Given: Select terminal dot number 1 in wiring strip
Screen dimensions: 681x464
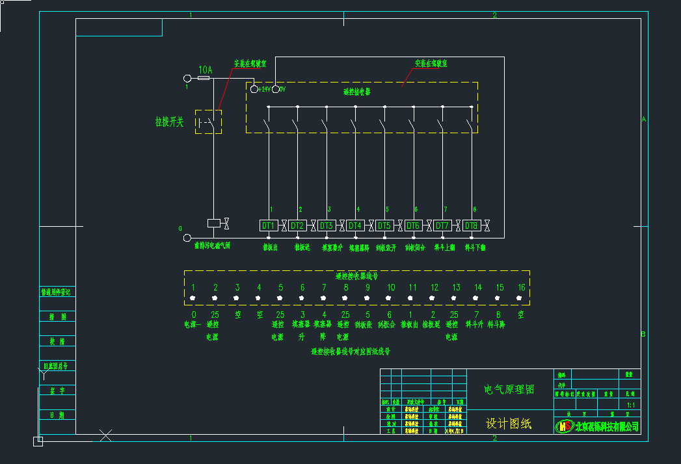Looking at the screenshot, I should (193, 298).
